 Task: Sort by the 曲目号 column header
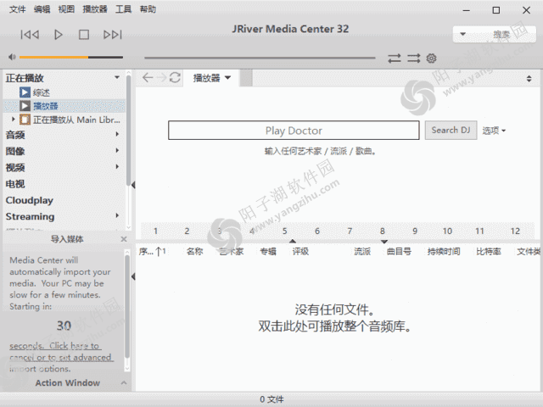[x=399, y=252]
